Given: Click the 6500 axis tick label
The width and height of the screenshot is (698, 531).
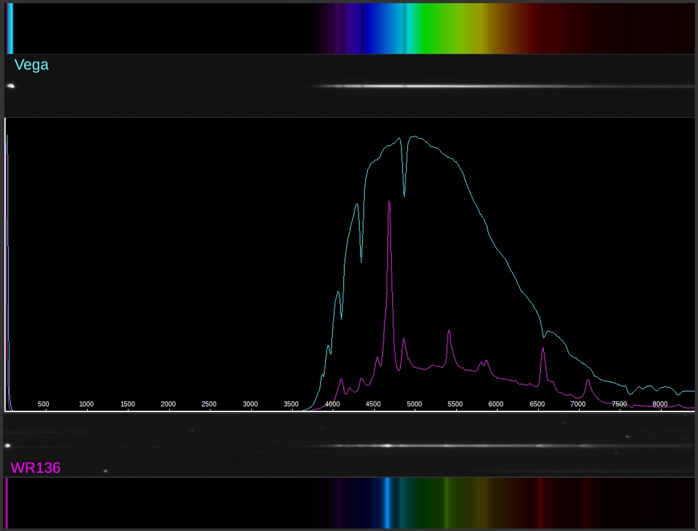Looking at the screenshot, I should coord(538,404).
